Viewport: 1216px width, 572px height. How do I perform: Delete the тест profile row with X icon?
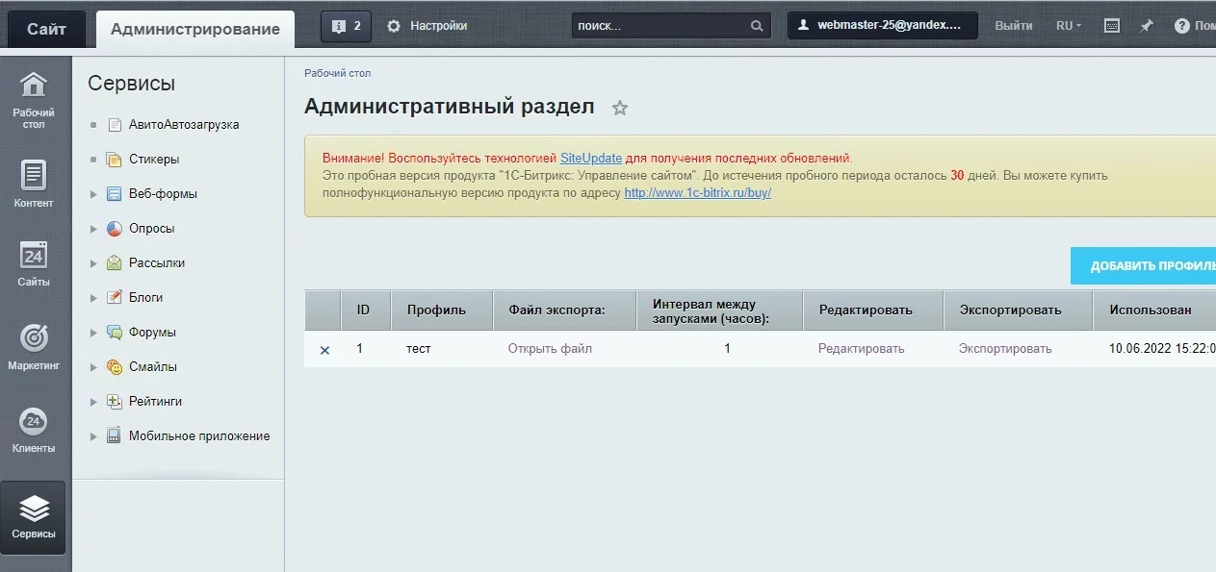tap(324, 350)
